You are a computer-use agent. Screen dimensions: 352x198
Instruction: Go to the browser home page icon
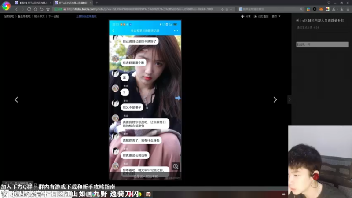[x=35, y=9]
